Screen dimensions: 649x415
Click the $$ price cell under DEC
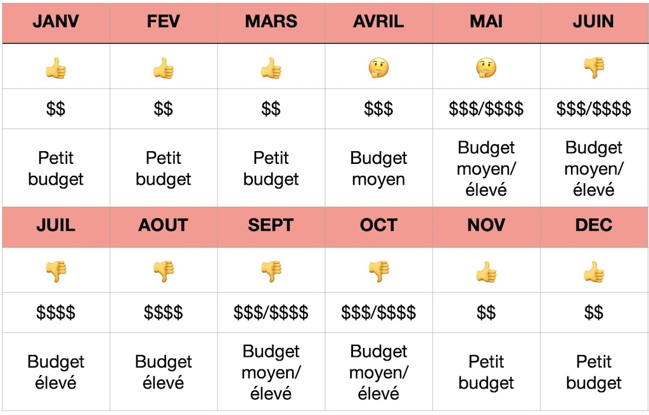click(x=594, y=313)
